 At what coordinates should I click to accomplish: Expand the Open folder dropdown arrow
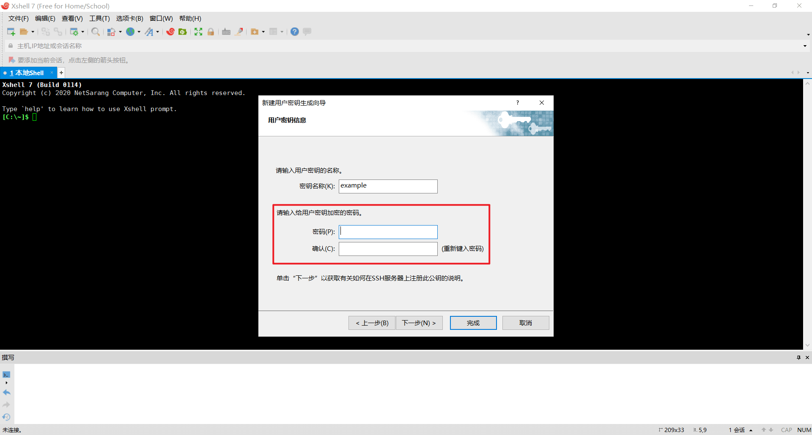coord(33,32)
